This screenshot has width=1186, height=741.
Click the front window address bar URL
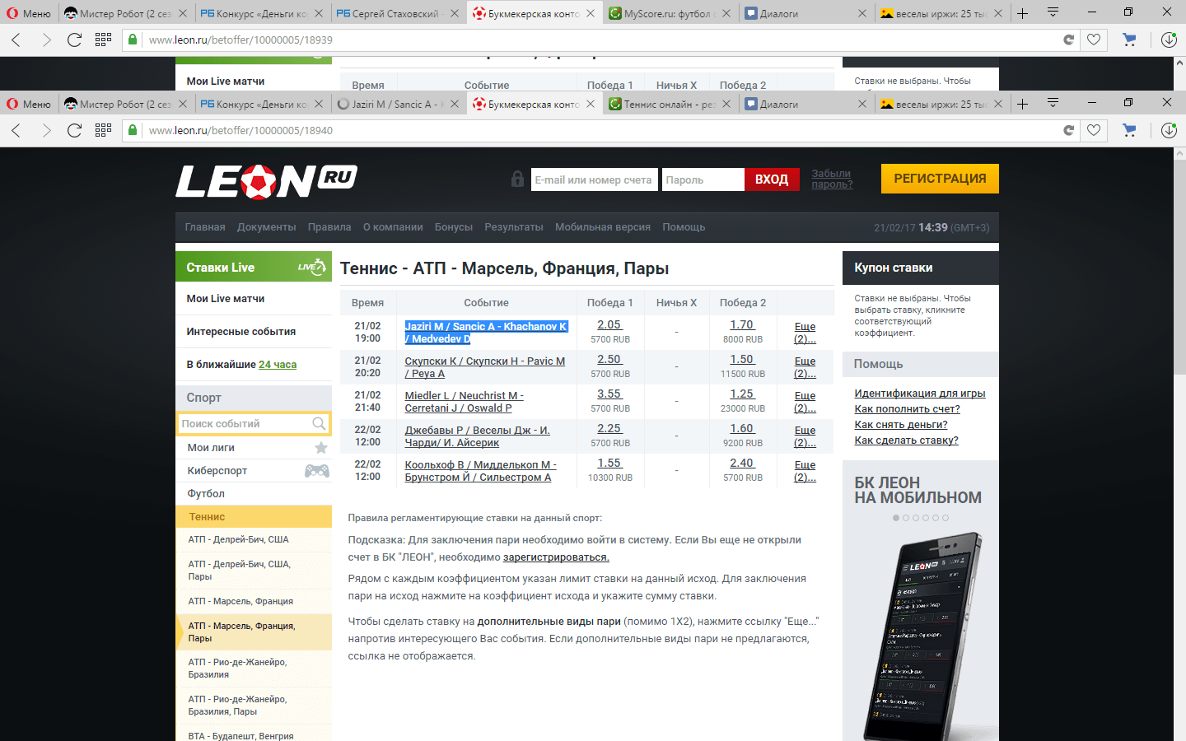pyautogui.click(x=240, y=130)
